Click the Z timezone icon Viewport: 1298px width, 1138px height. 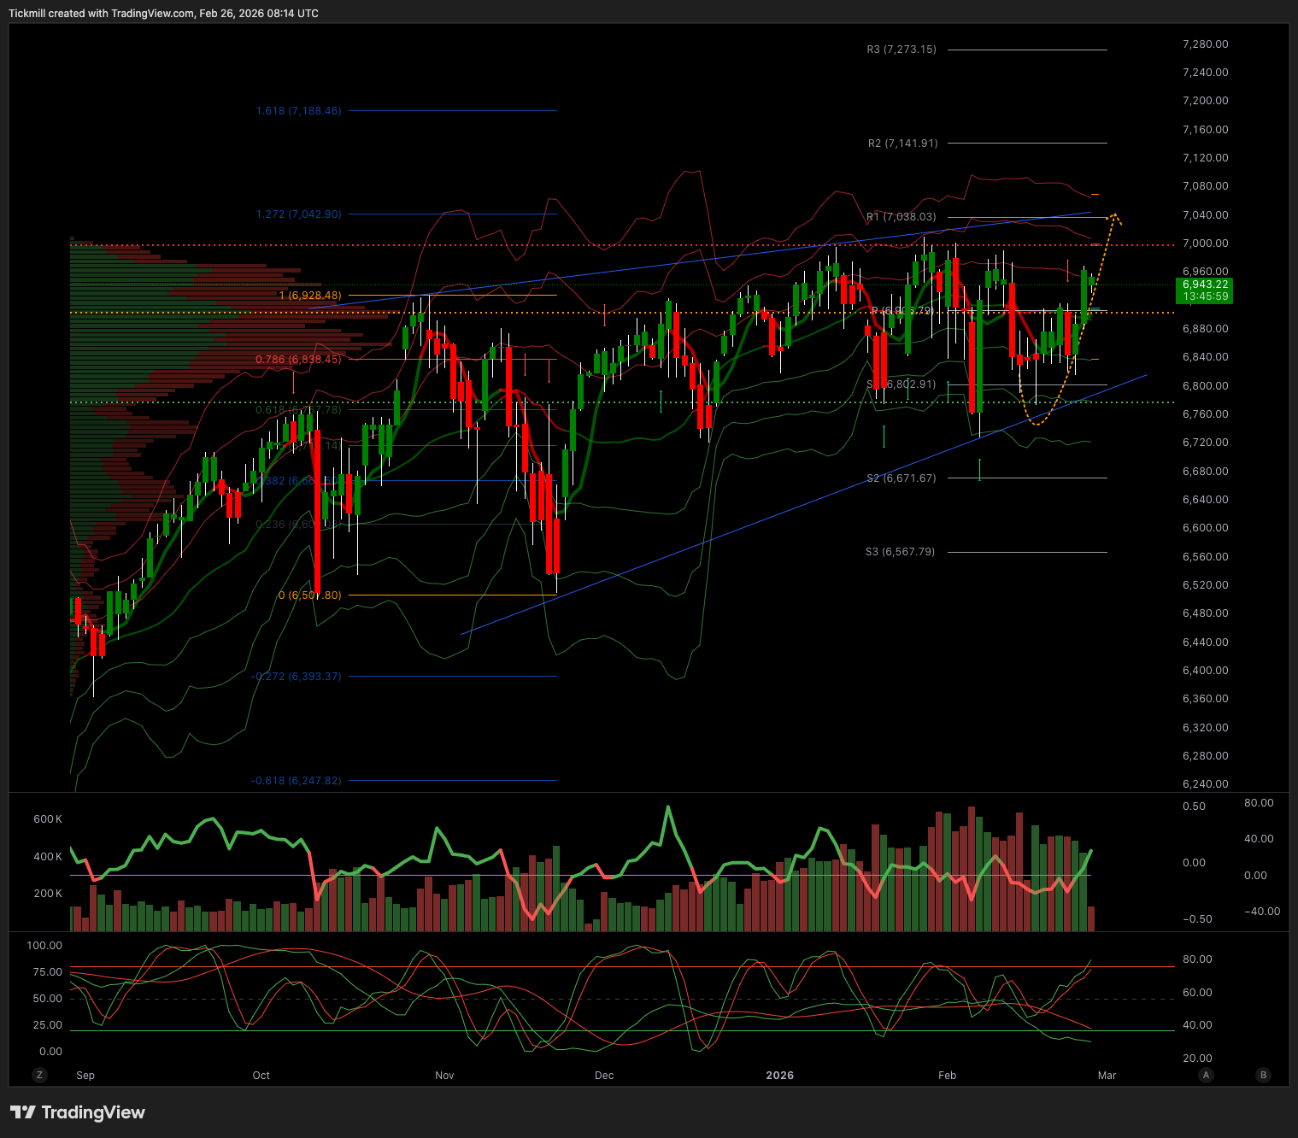[39, 1075]
